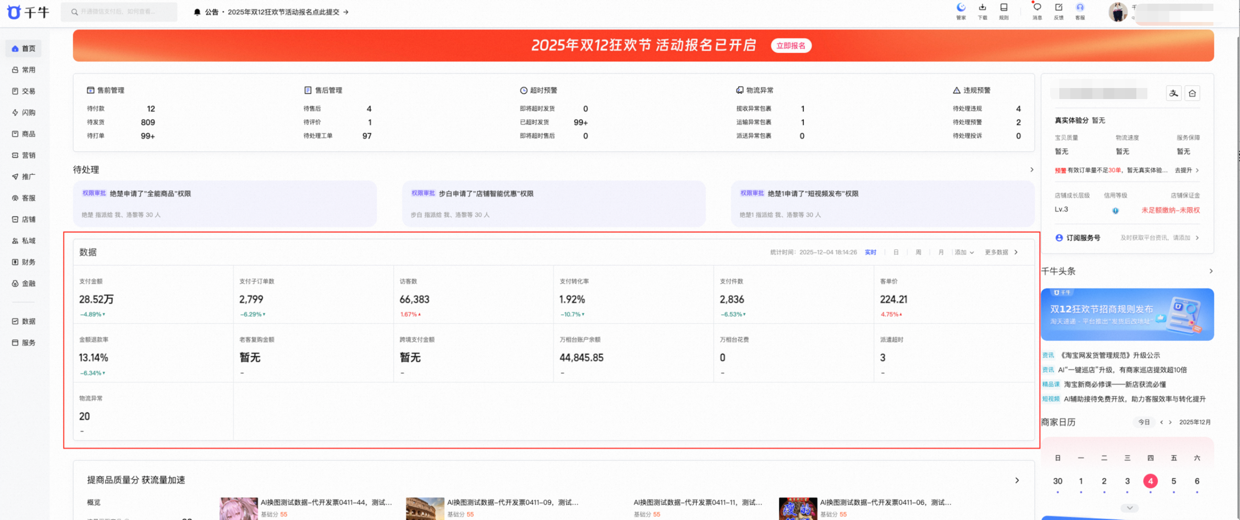
Task: Click the 待处理工单 97 count
Action: click(367, 136)
